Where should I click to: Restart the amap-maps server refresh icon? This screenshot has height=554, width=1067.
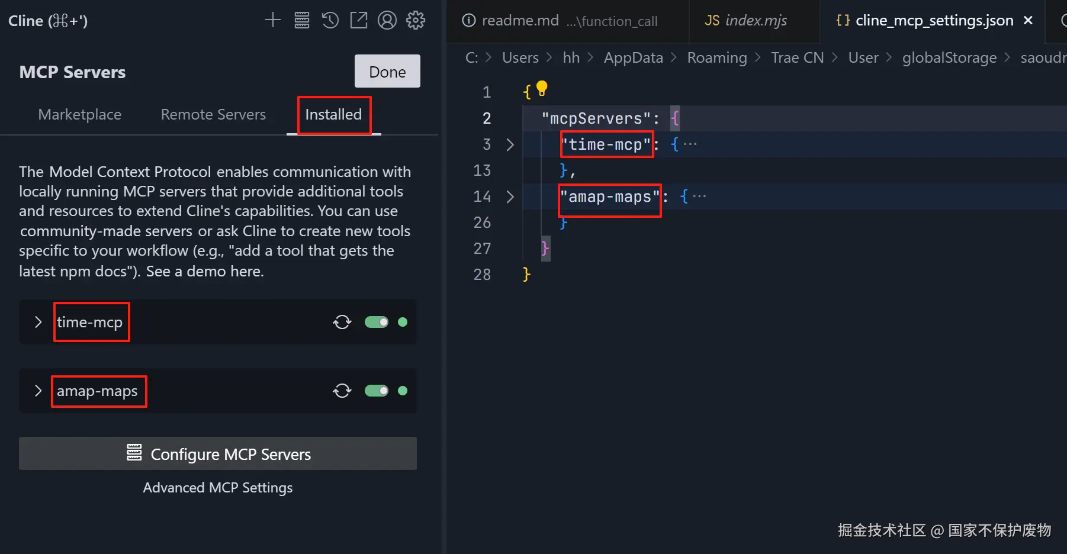[342, 391]
